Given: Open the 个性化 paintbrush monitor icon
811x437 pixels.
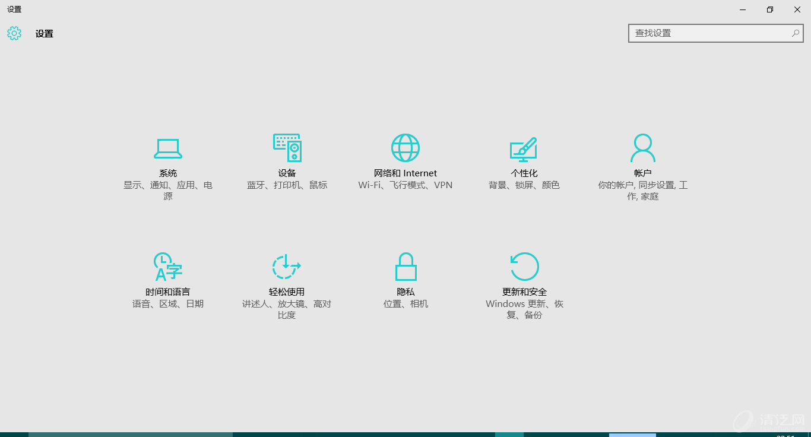Looking at the screenshot, I should (x=524, y=150).
